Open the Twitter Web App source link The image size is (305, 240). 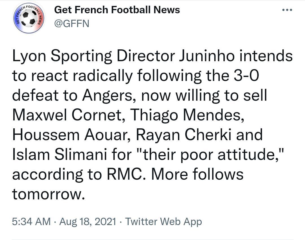pyautogui.click(x=164, y=221)
